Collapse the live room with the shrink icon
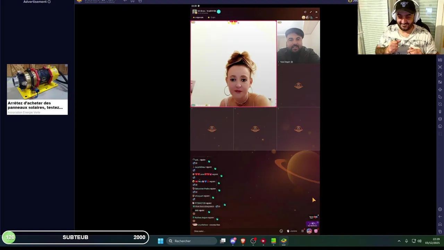 [311, 12]
